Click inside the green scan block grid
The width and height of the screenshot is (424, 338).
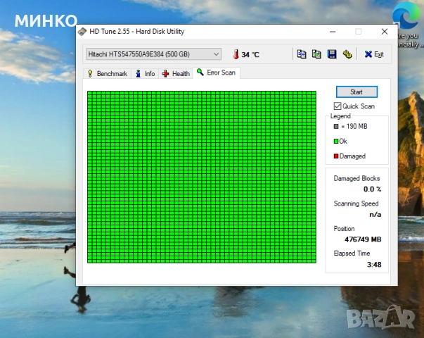coord(201,176)
